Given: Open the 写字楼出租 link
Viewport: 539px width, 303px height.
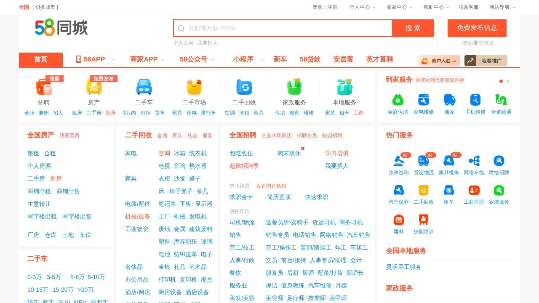Looking at the screenshot, I should click(x=42, y=216).
